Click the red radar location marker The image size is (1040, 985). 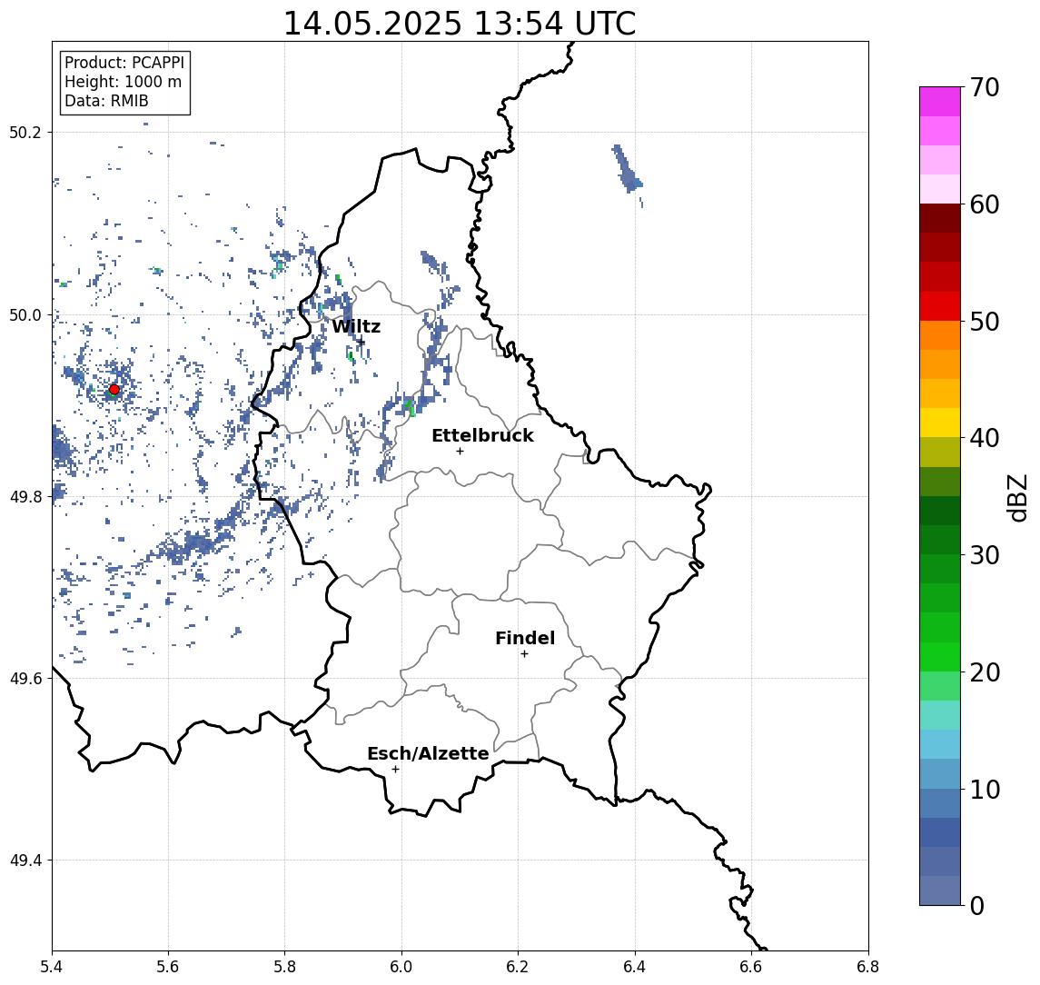pyautogui.click(x=114, y=390)
